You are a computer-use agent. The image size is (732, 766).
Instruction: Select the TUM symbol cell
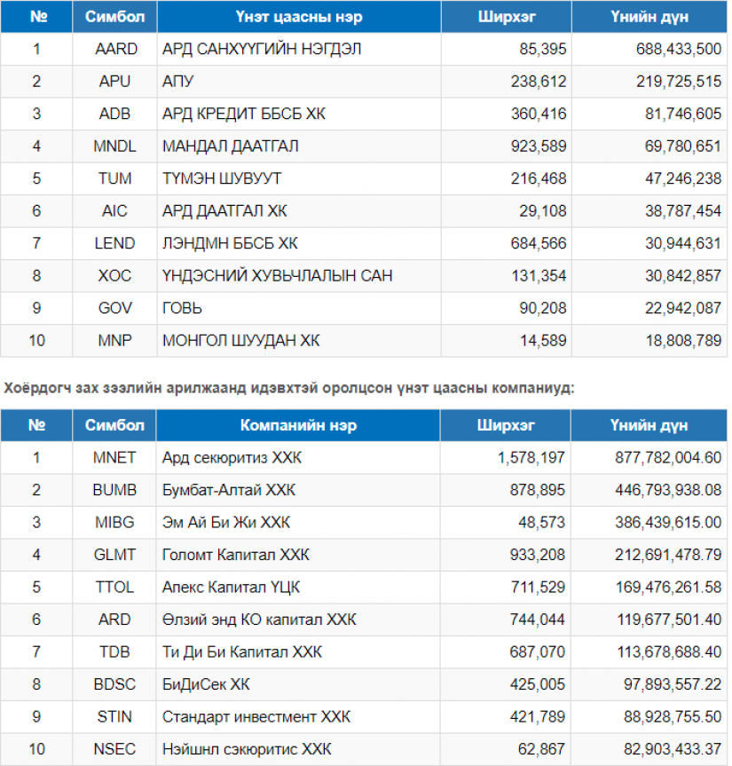(115, 178)
